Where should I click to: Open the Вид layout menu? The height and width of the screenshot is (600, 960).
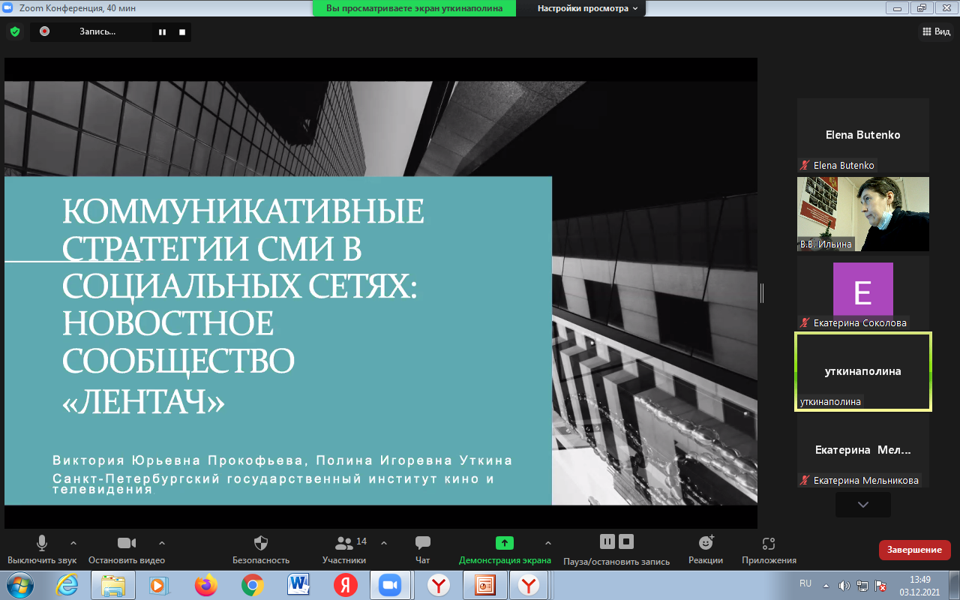(x=936, y=31)
